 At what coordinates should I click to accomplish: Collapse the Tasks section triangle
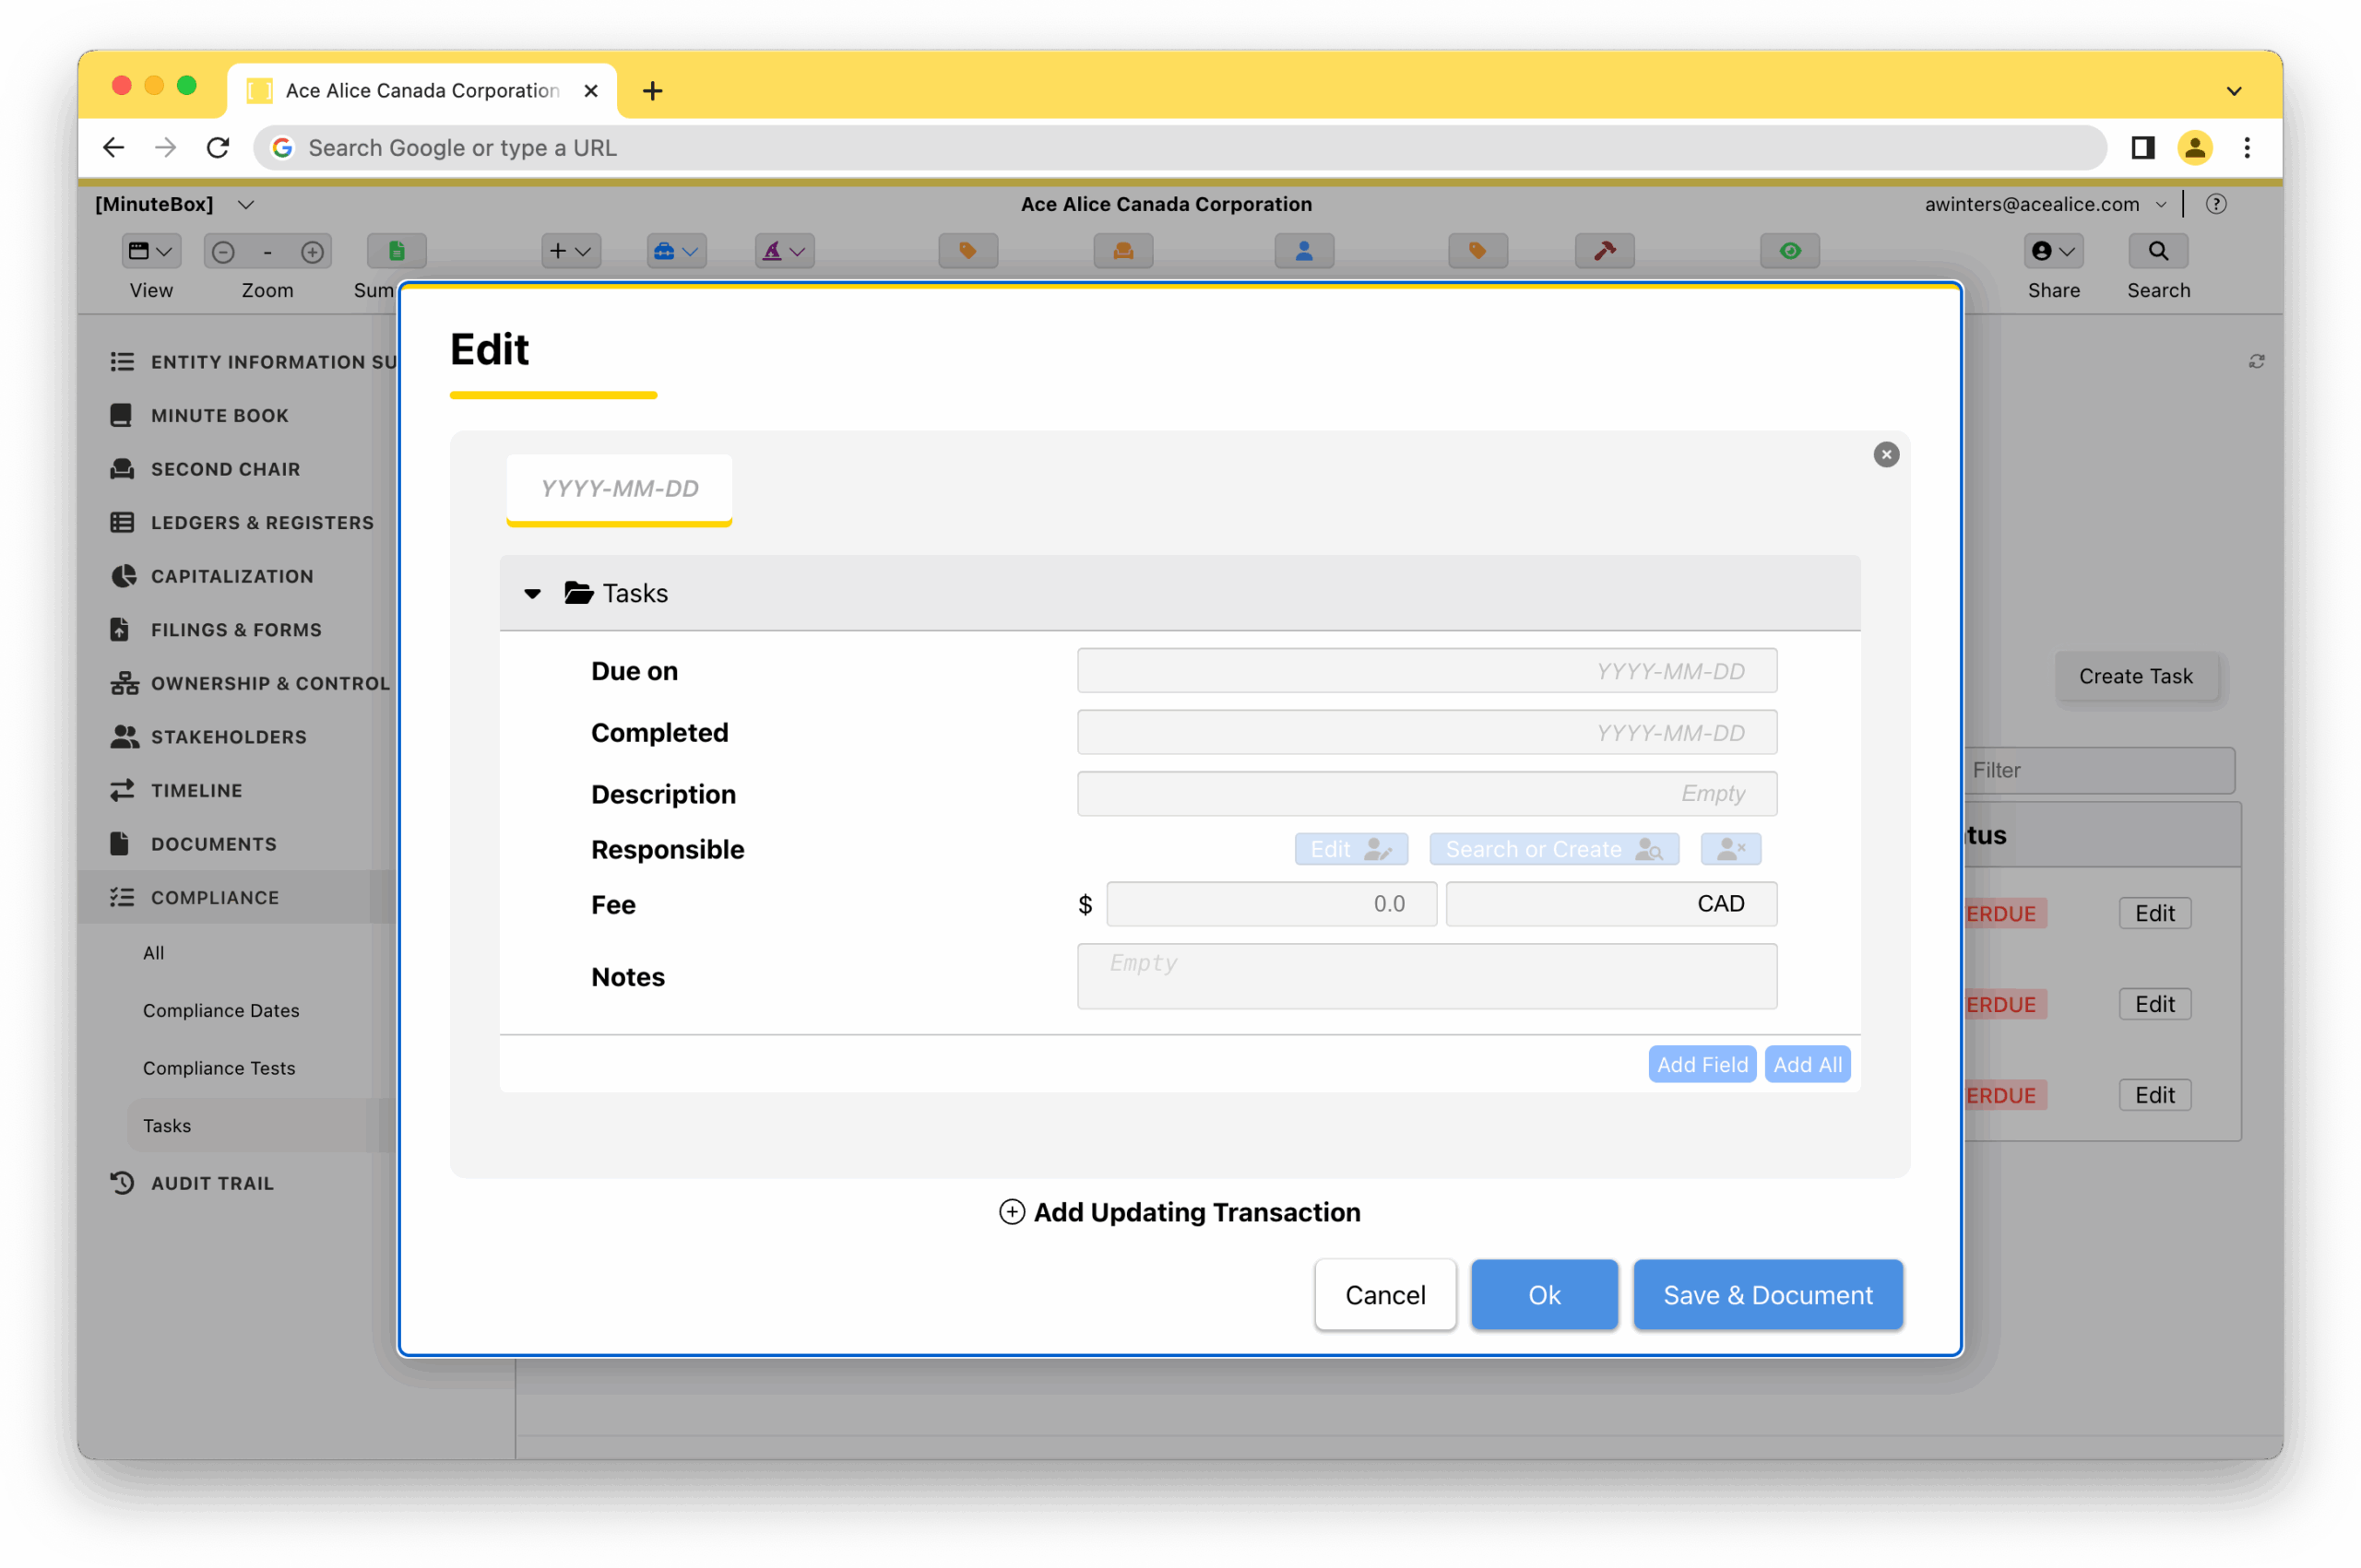[x=532, y=594]
